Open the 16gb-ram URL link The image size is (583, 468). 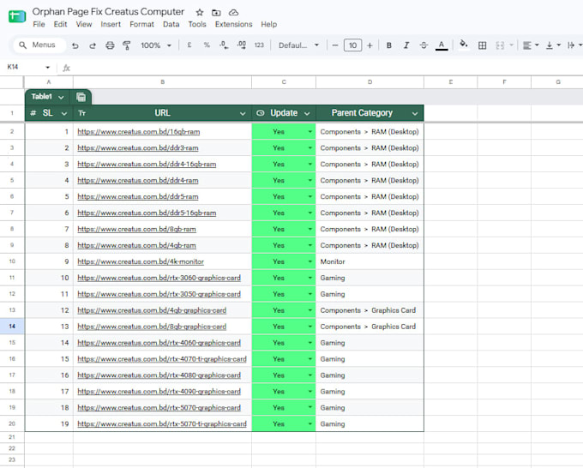tap(139, 132)
